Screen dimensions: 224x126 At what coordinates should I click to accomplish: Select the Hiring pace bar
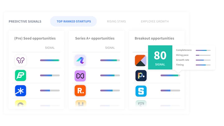tap(203, 55)
